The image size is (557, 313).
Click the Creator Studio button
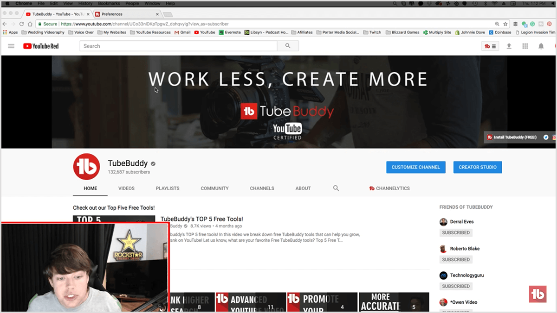[x=478, y=167]
